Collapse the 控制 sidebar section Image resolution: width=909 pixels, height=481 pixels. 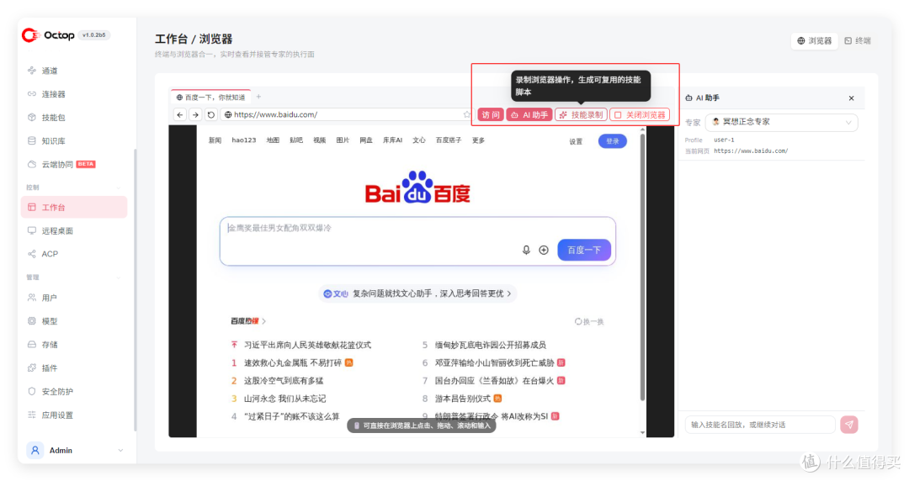[119, 188]
